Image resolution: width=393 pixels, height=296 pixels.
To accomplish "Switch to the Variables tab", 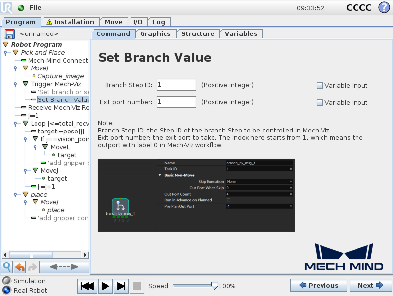I will point(241,34).
